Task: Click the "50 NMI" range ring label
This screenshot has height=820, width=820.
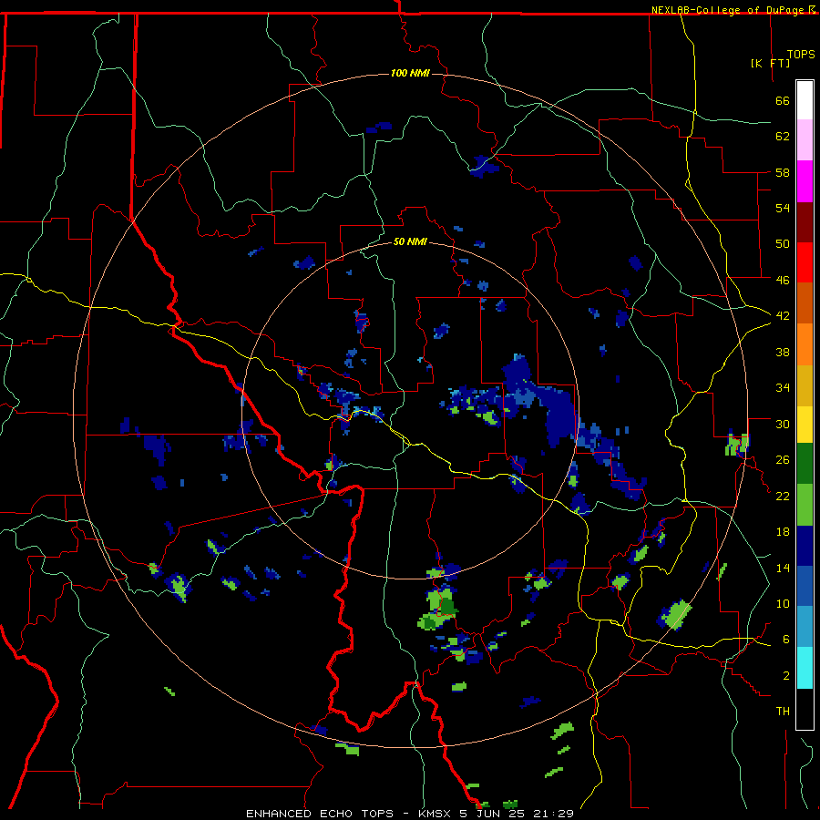Action: point(410,241)
